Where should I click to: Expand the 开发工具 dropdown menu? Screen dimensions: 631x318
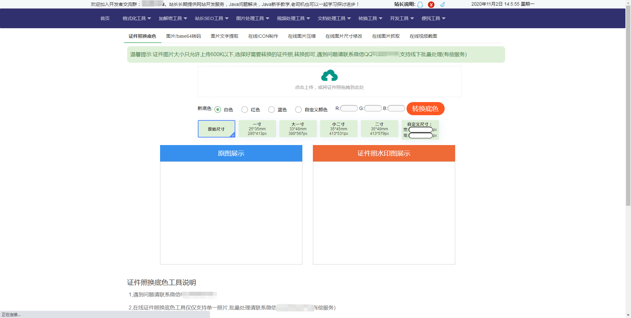click(x=402, y=18)
